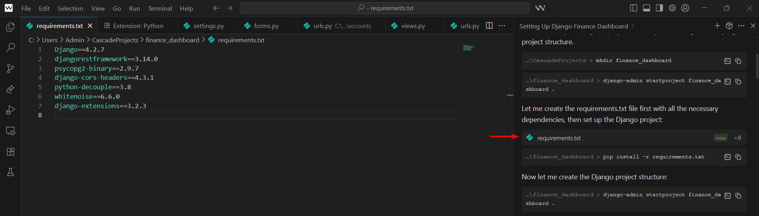Screen dimensions: 759x216
Task: Click the search bar showing requirements.txt
Action: pos(384,8)
